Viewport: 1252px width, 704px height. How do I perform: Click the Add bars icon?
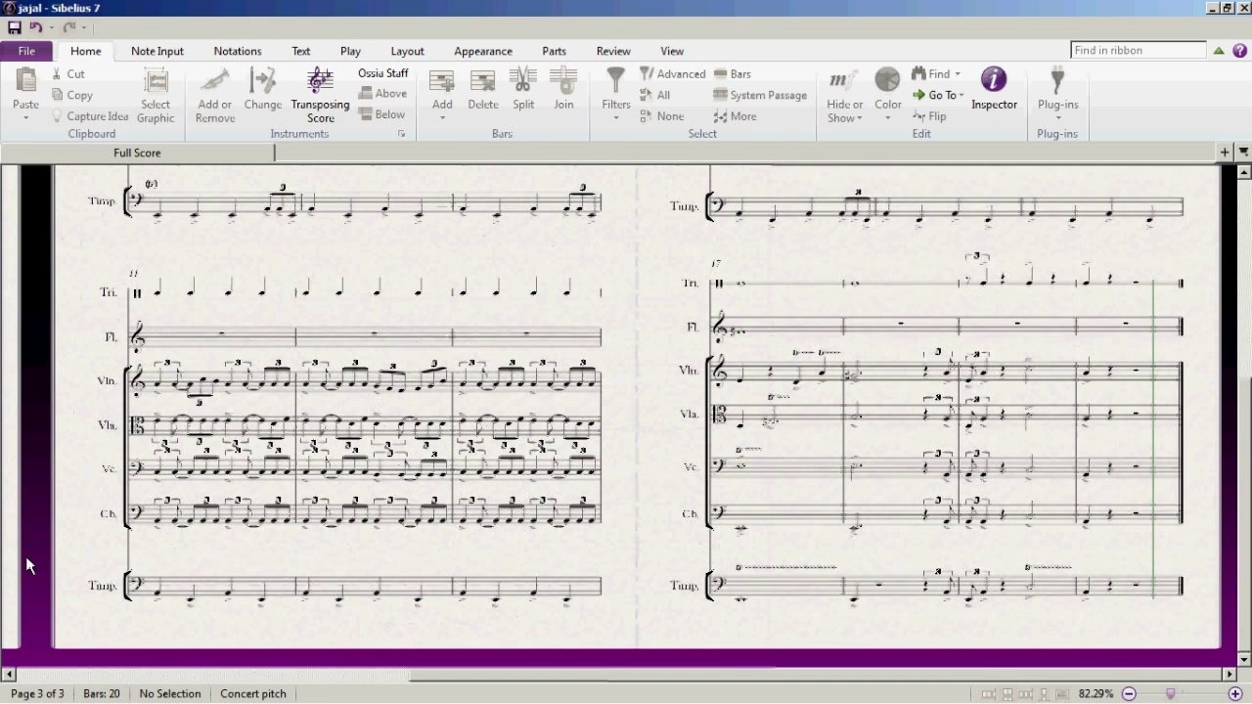tap(442, 81)
